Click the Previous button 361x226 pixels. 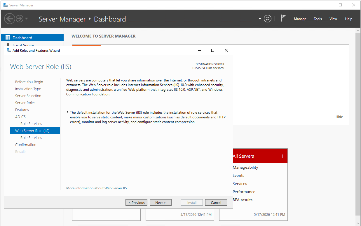[136, 203]
